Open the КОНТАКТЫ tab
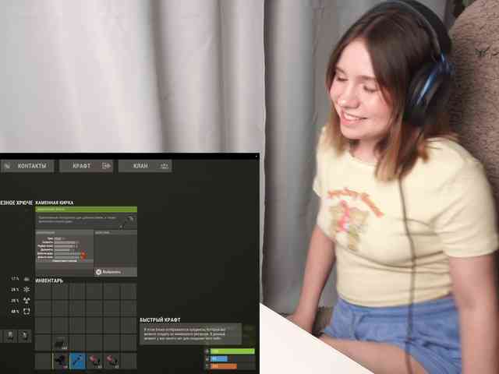Screen dimensions: 499x374 click(x=27, y=166)
